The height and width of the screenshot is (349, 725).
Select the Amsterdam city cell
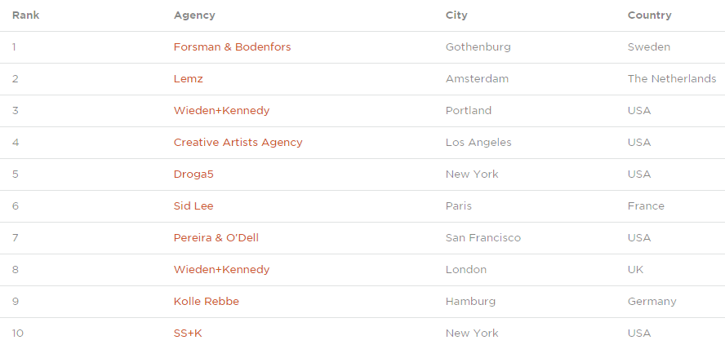coord(477,79)
